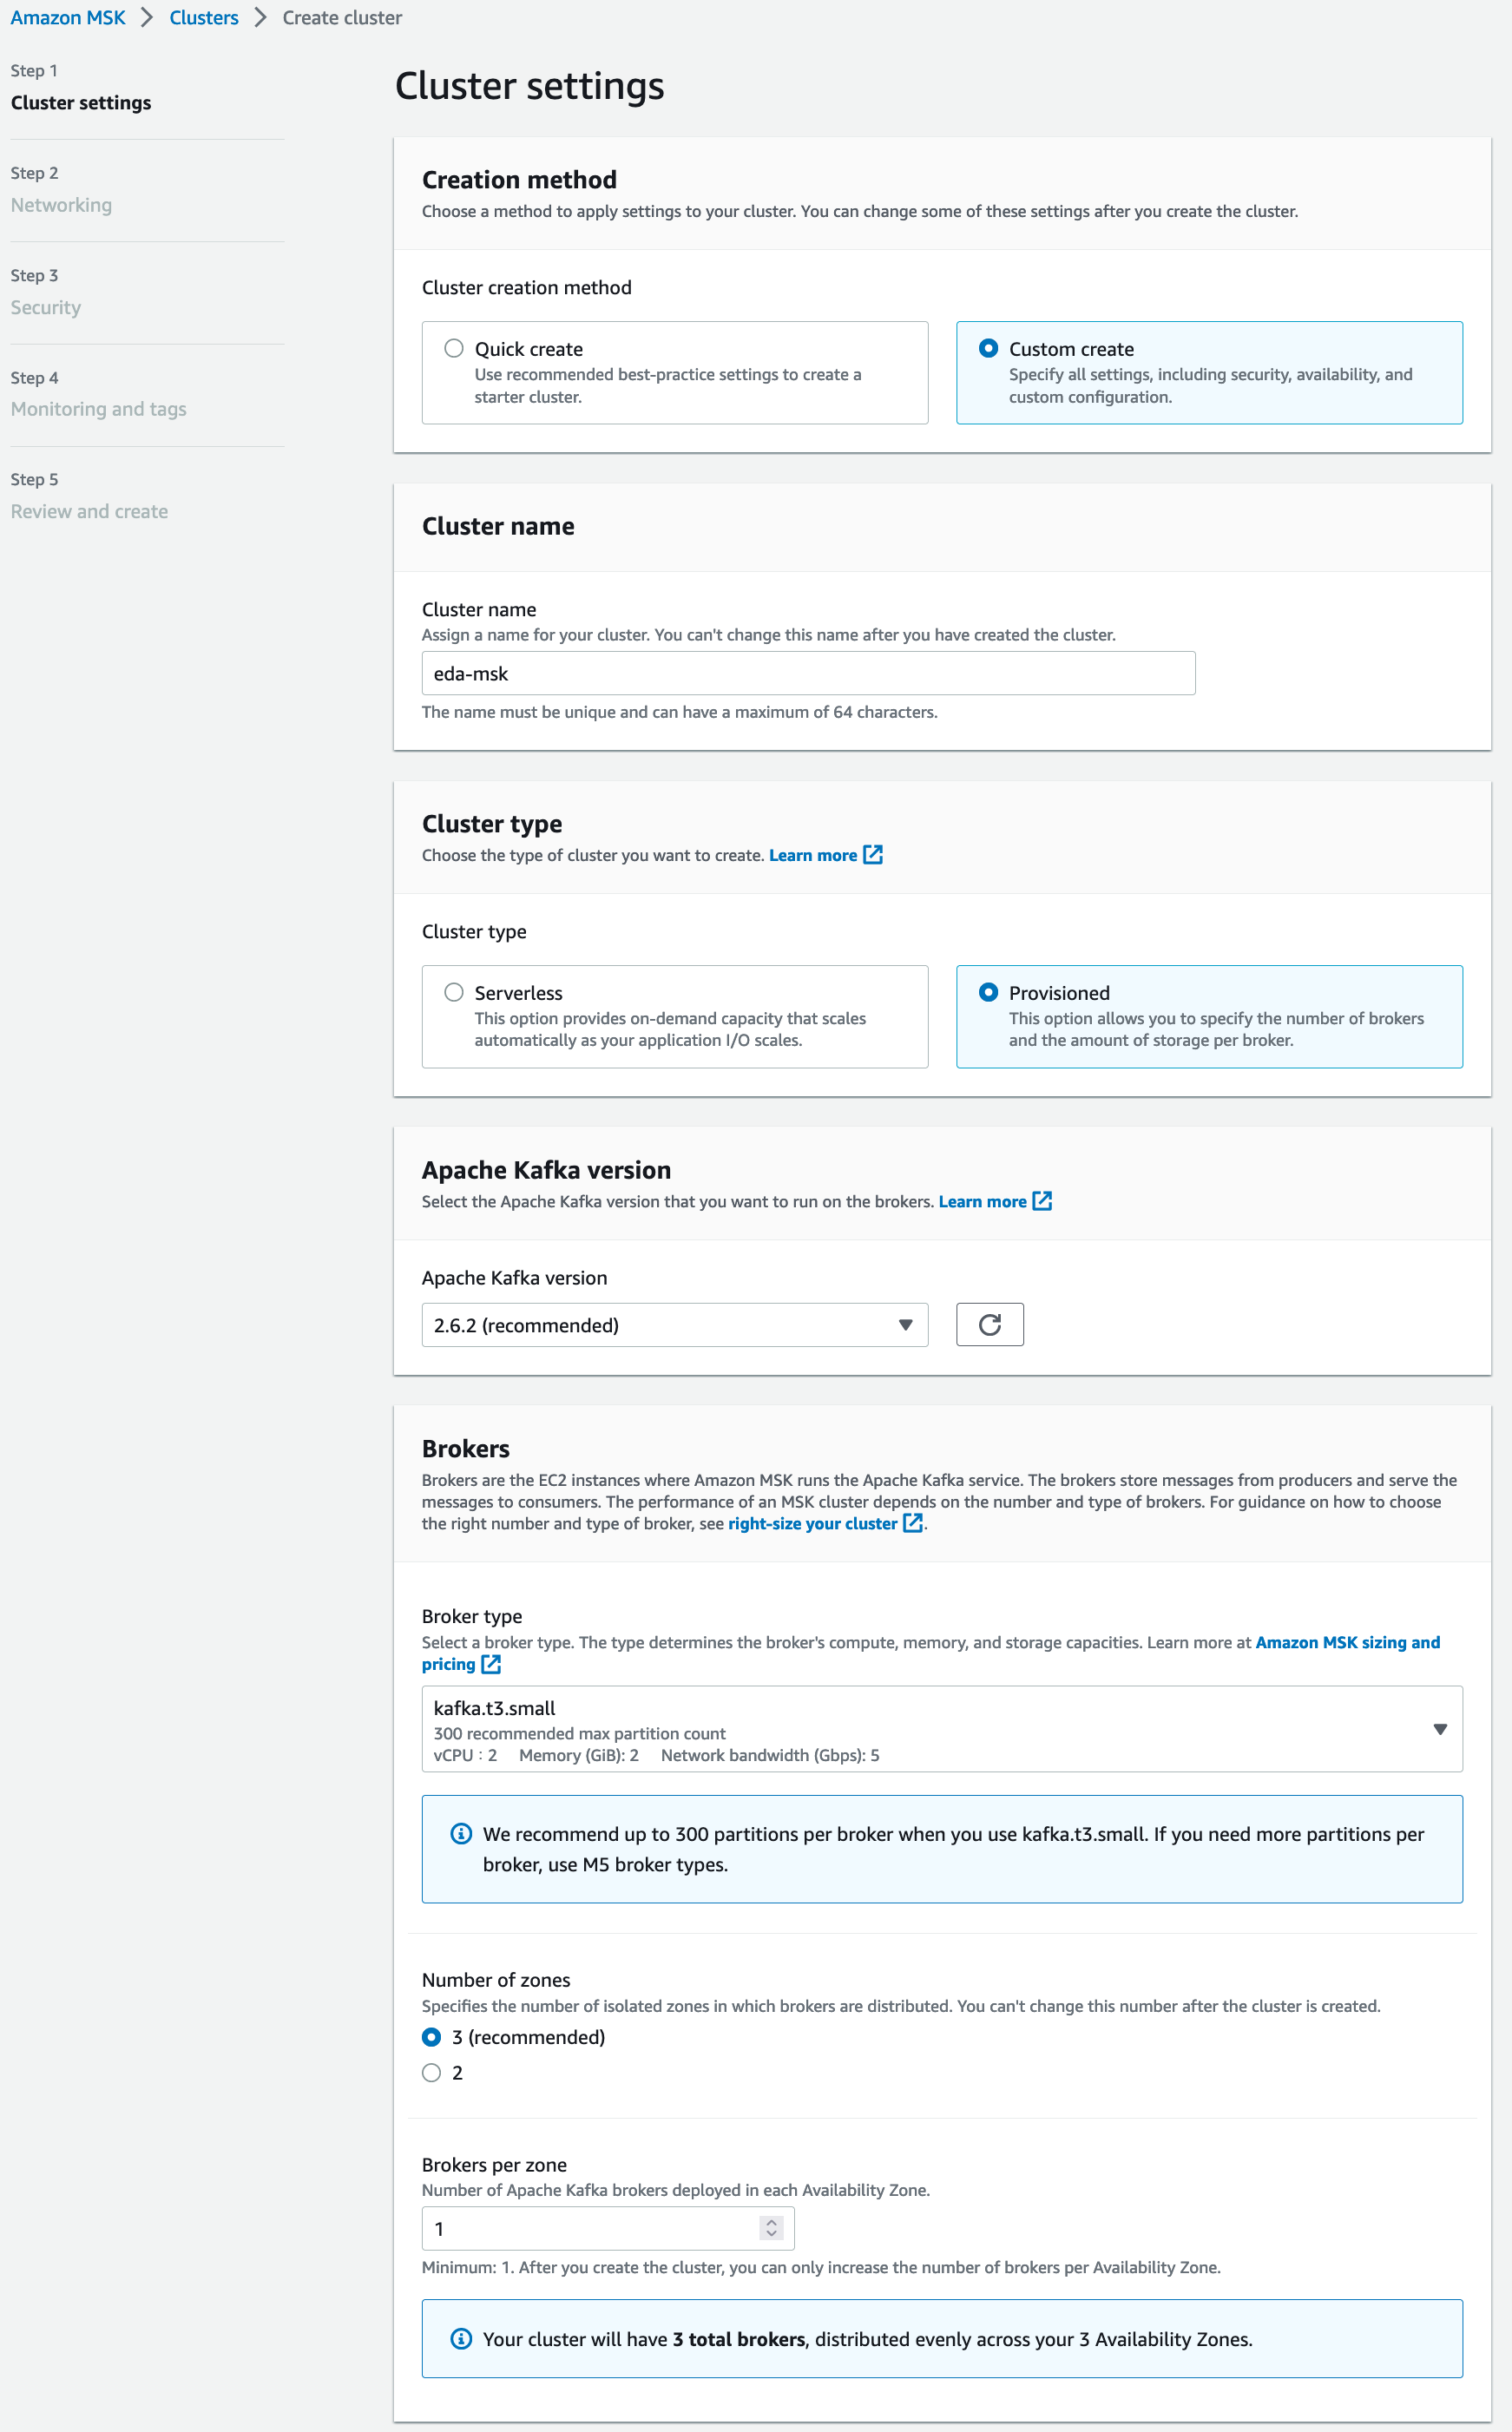Screen dimensions: 1512x2432
Task: Open the right-size your cluster link
Action: pyautogui.click(x=812, y=1523)
